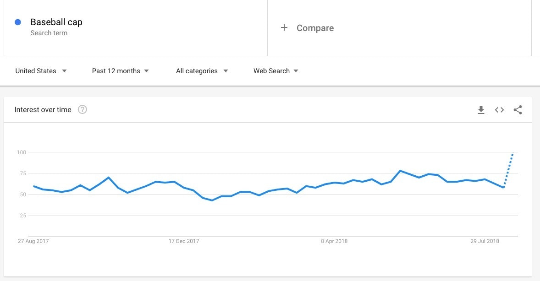Viewport: 540px width, 281px height.
Task: Open the United States region dropdown
Action: 41,71
